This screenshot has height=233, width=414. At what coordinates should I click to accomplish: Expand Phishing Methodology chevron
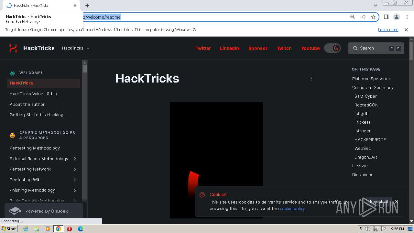75,190
